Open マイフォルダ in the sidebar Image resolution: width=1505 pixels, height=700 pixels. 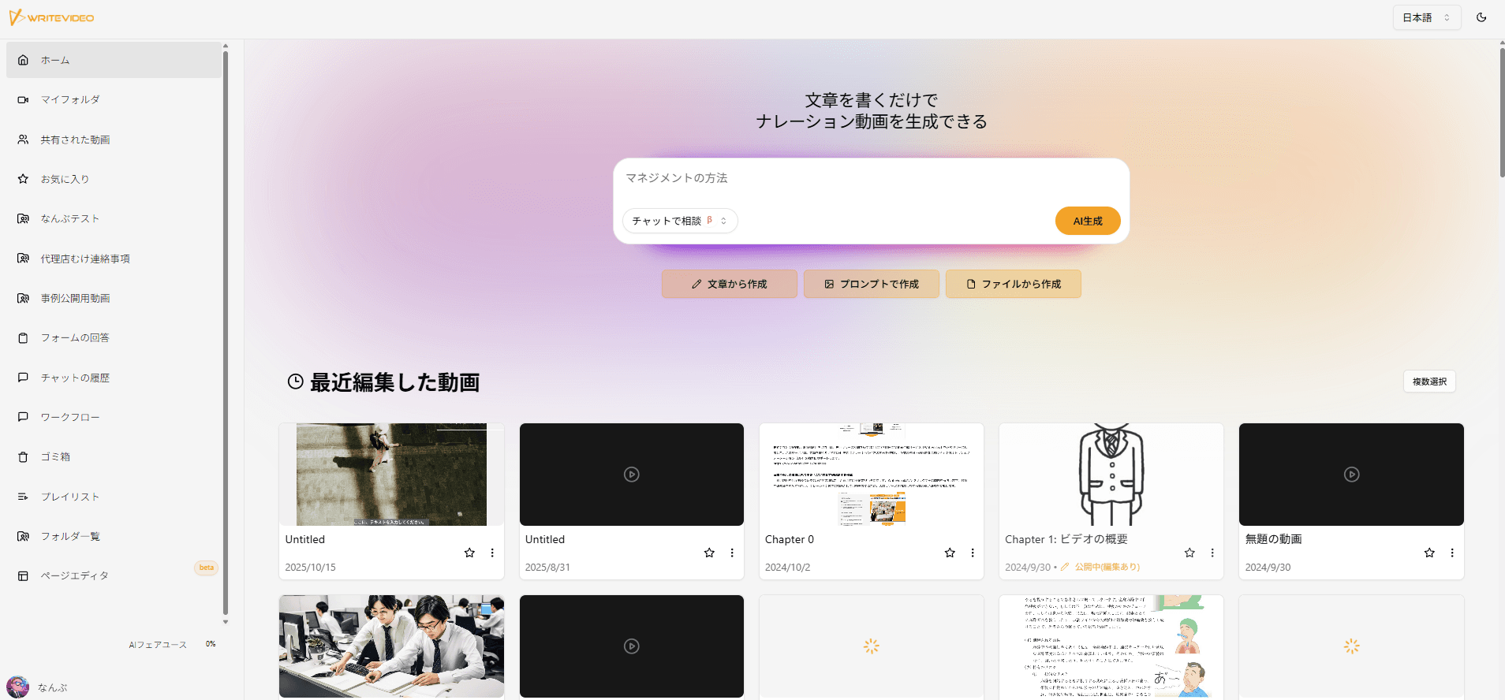[70, 100]
